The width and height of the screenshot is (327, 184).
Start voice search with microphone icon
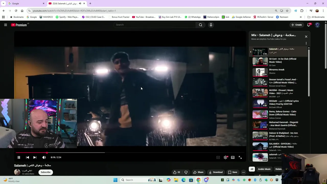click(x=211, y=25)
